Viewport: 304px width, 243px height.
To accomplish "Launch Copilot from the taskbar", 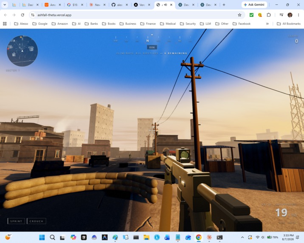I will click(x=73, y=237).
